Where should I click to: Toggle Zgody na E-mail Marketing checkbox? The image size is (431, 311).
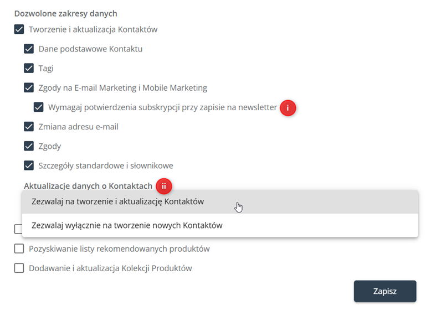(x=29, y=88)
